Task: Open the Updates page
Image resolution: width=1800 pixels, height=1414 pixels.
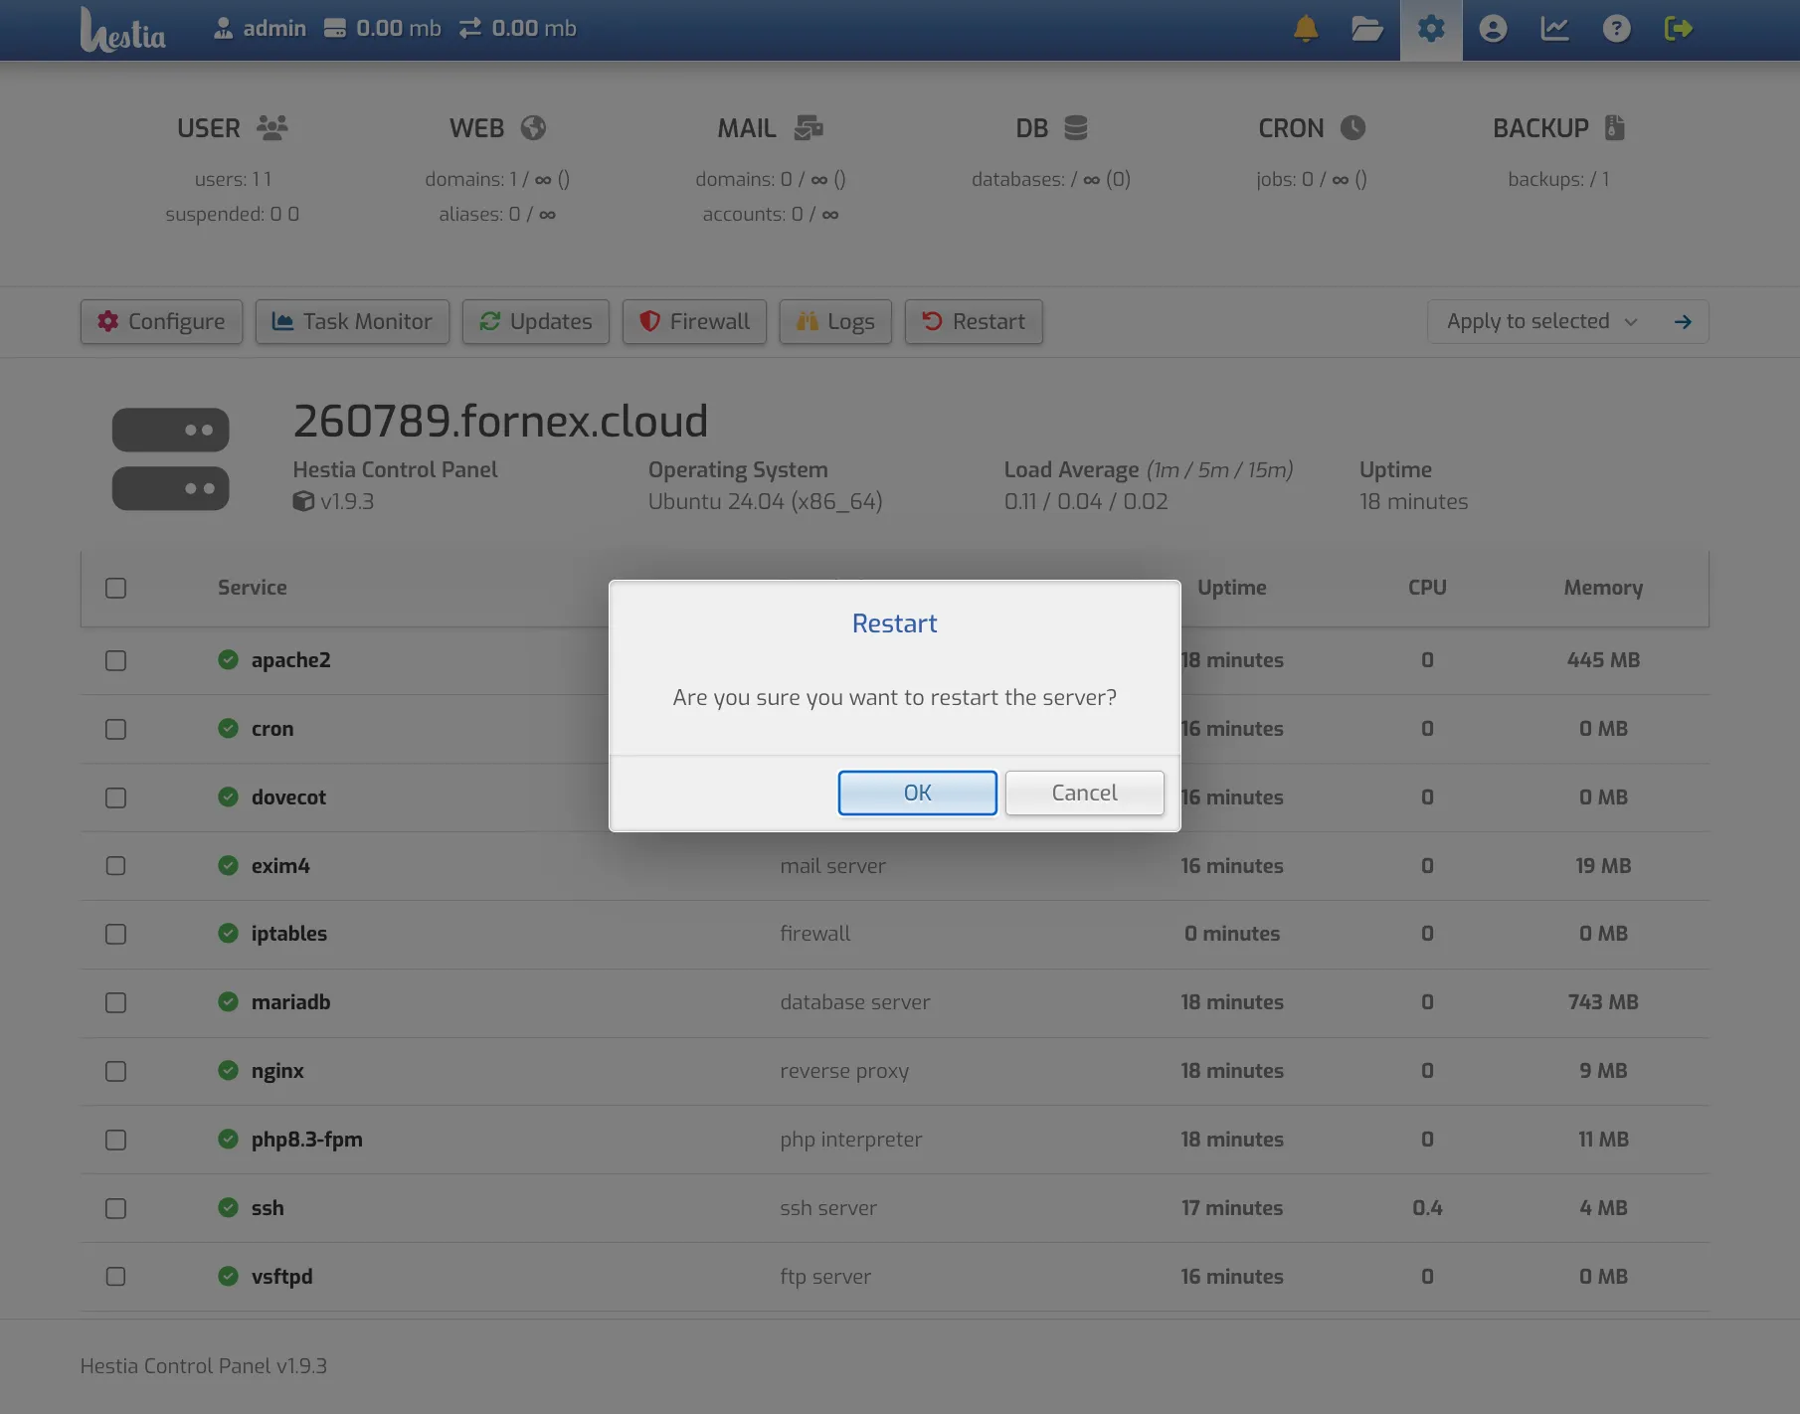Action: click(x=536, y=321)
